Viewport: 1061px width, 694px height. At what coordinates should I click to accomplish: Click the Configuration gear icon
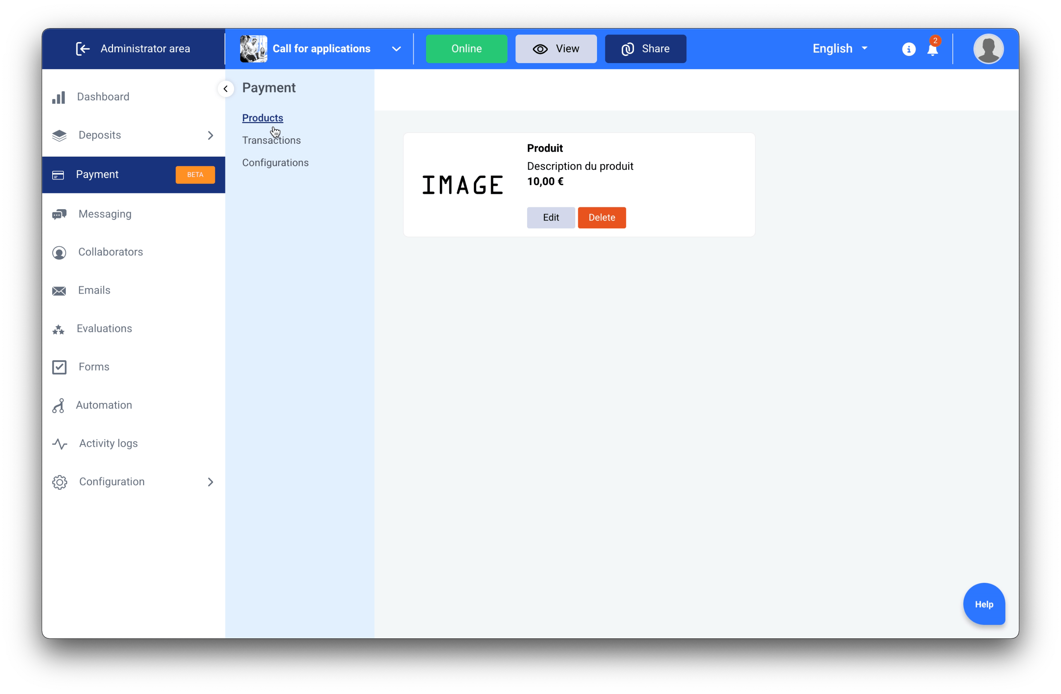pyautogui.click(x=60, y=482)
